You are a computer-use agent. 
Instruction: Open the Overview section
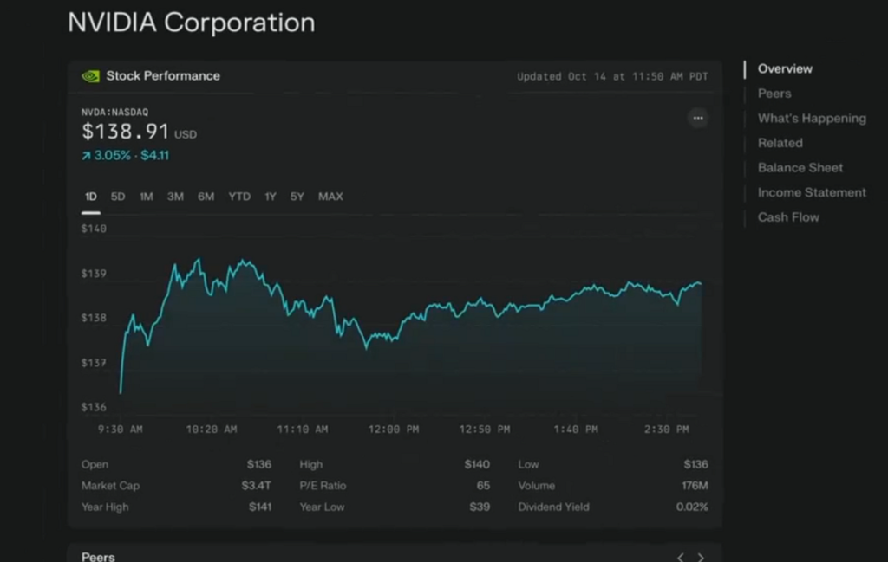click(x=785, y=68)
